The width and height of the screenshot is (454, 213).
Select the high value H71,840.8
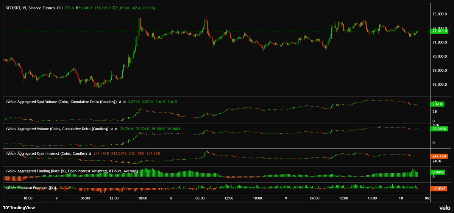[84, 8]
